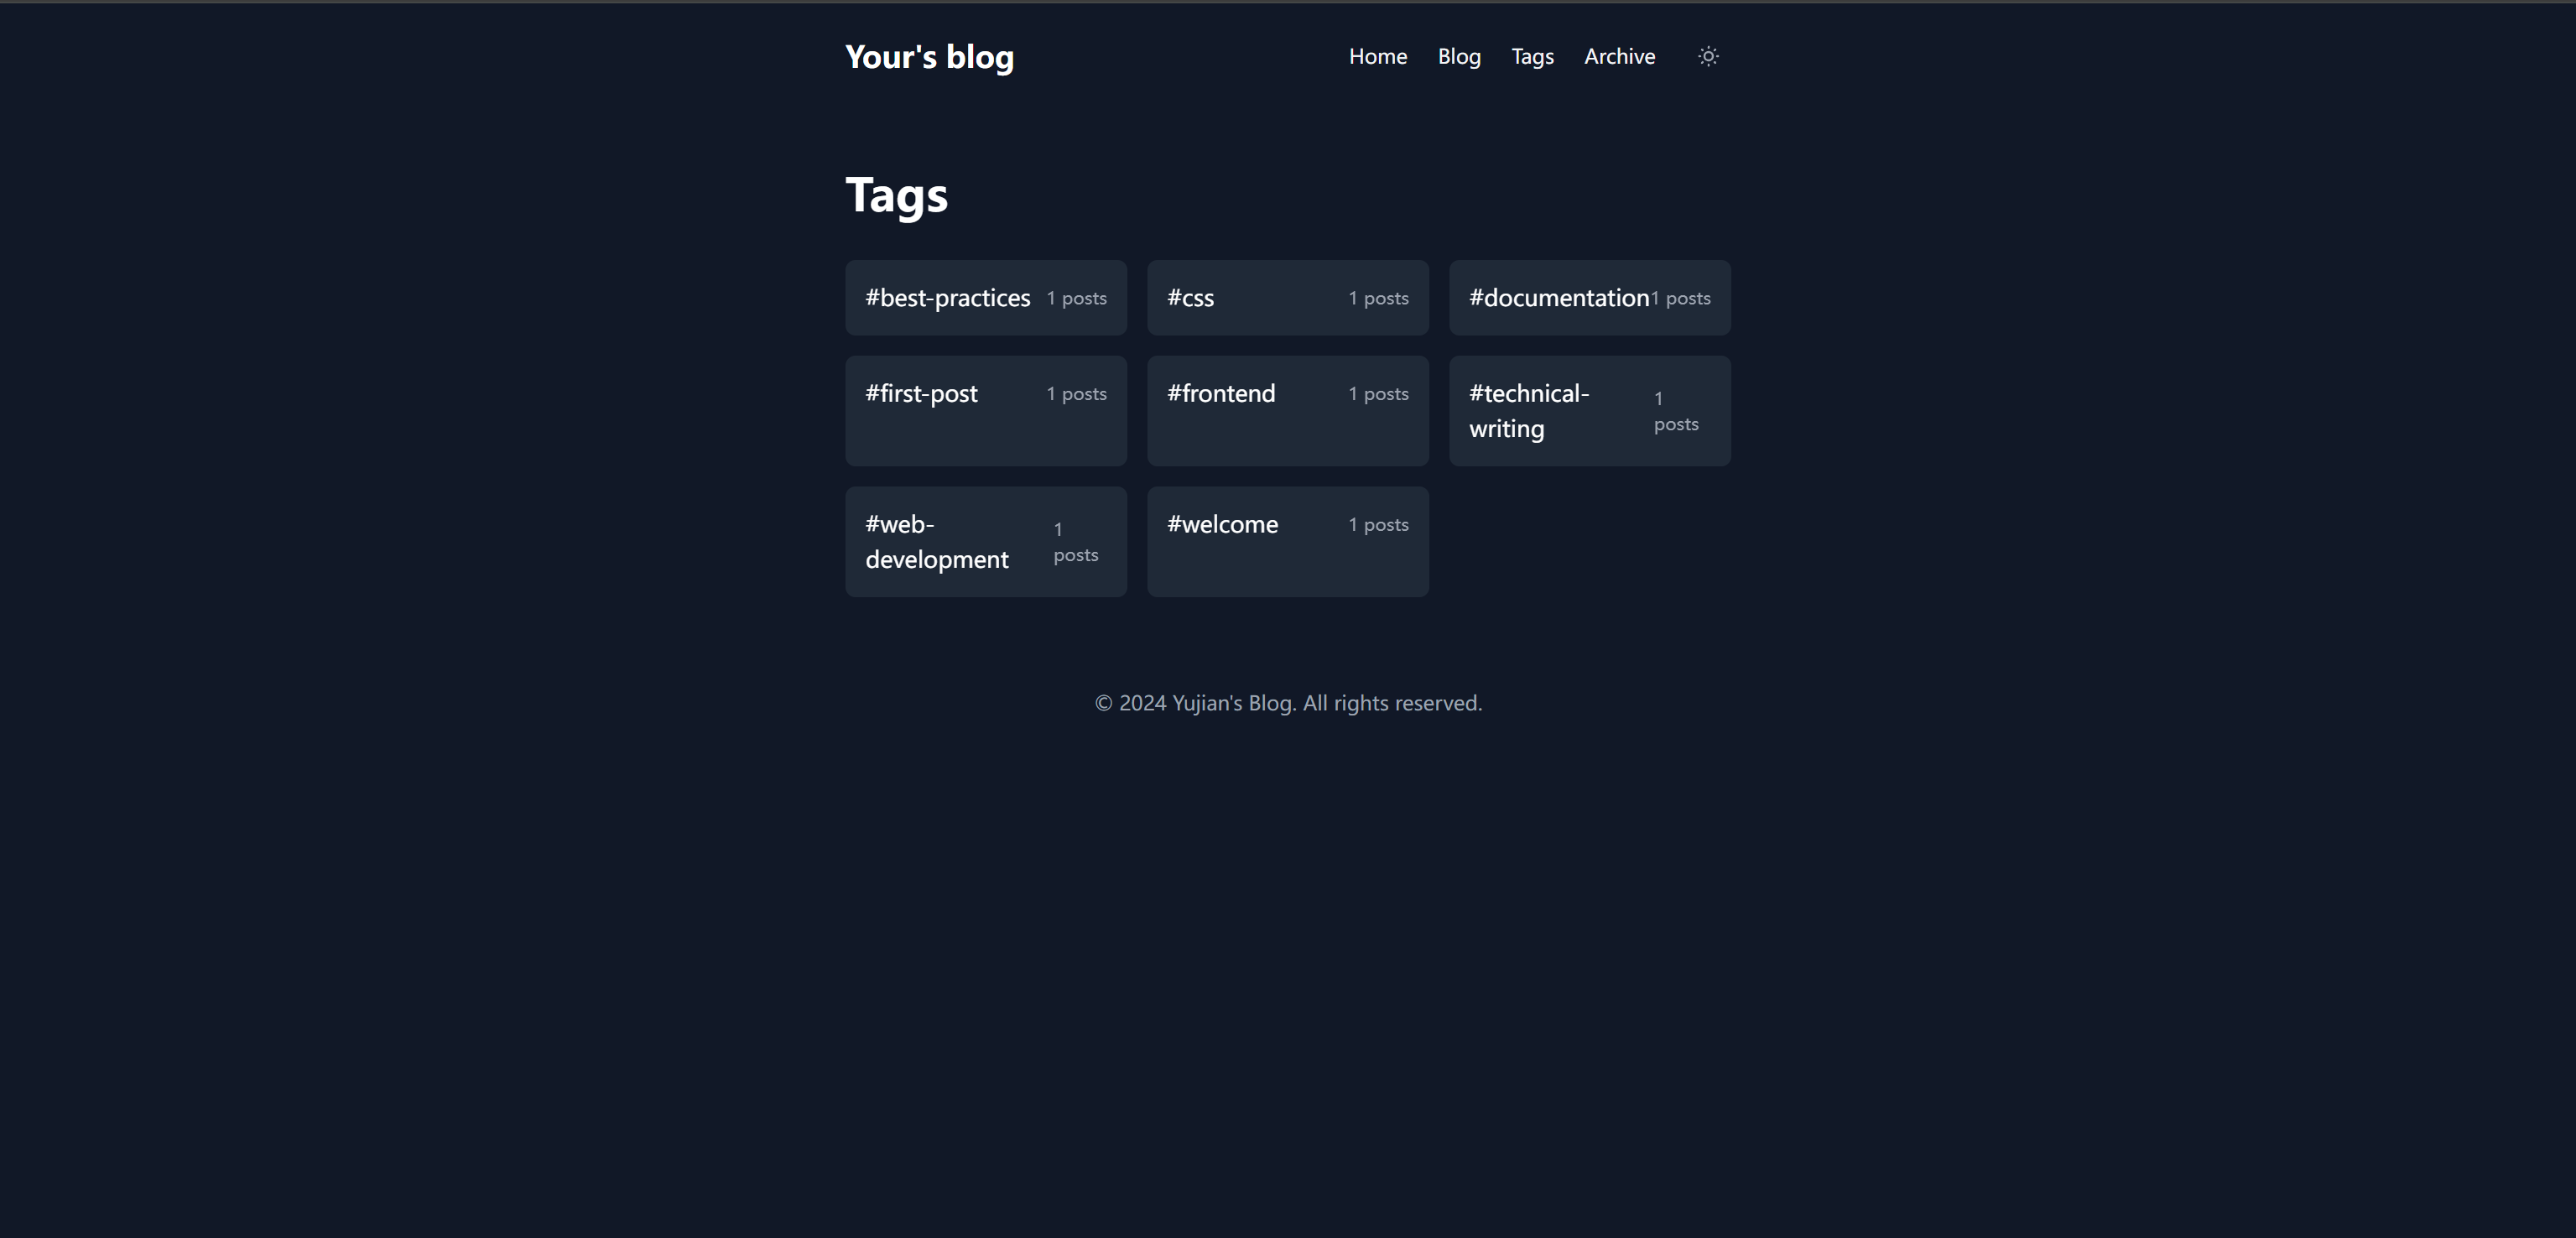Open the Home nav link

coord(1377,56)
